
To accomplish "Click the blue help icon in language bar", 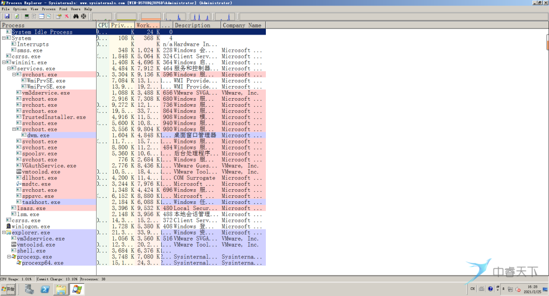I will click(490, 289).
